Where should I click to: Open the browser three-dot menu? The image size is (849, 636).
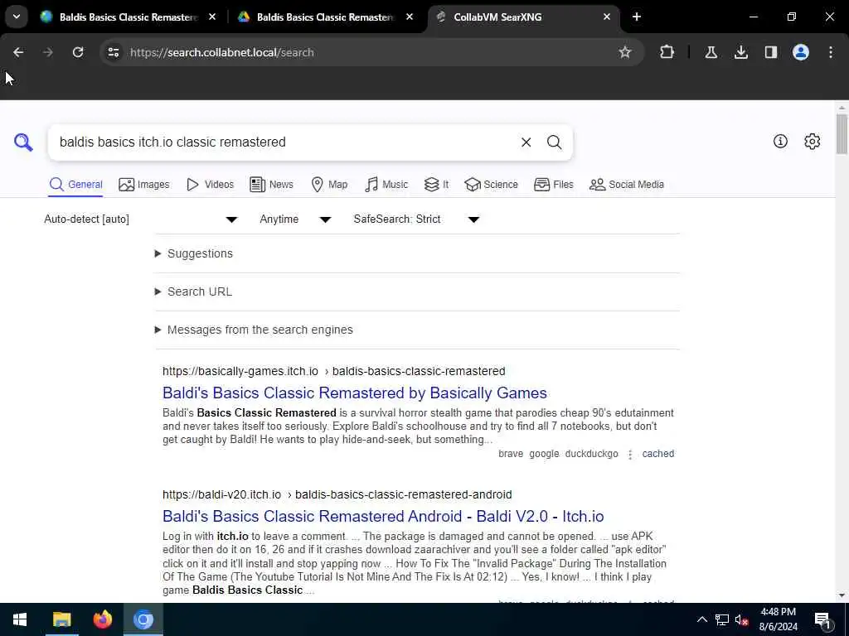pos(831,52)
